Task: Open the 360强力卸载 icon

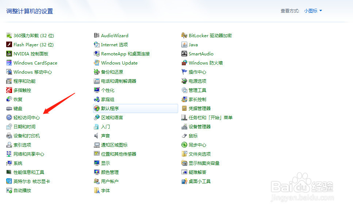Action: click(9, 35)
